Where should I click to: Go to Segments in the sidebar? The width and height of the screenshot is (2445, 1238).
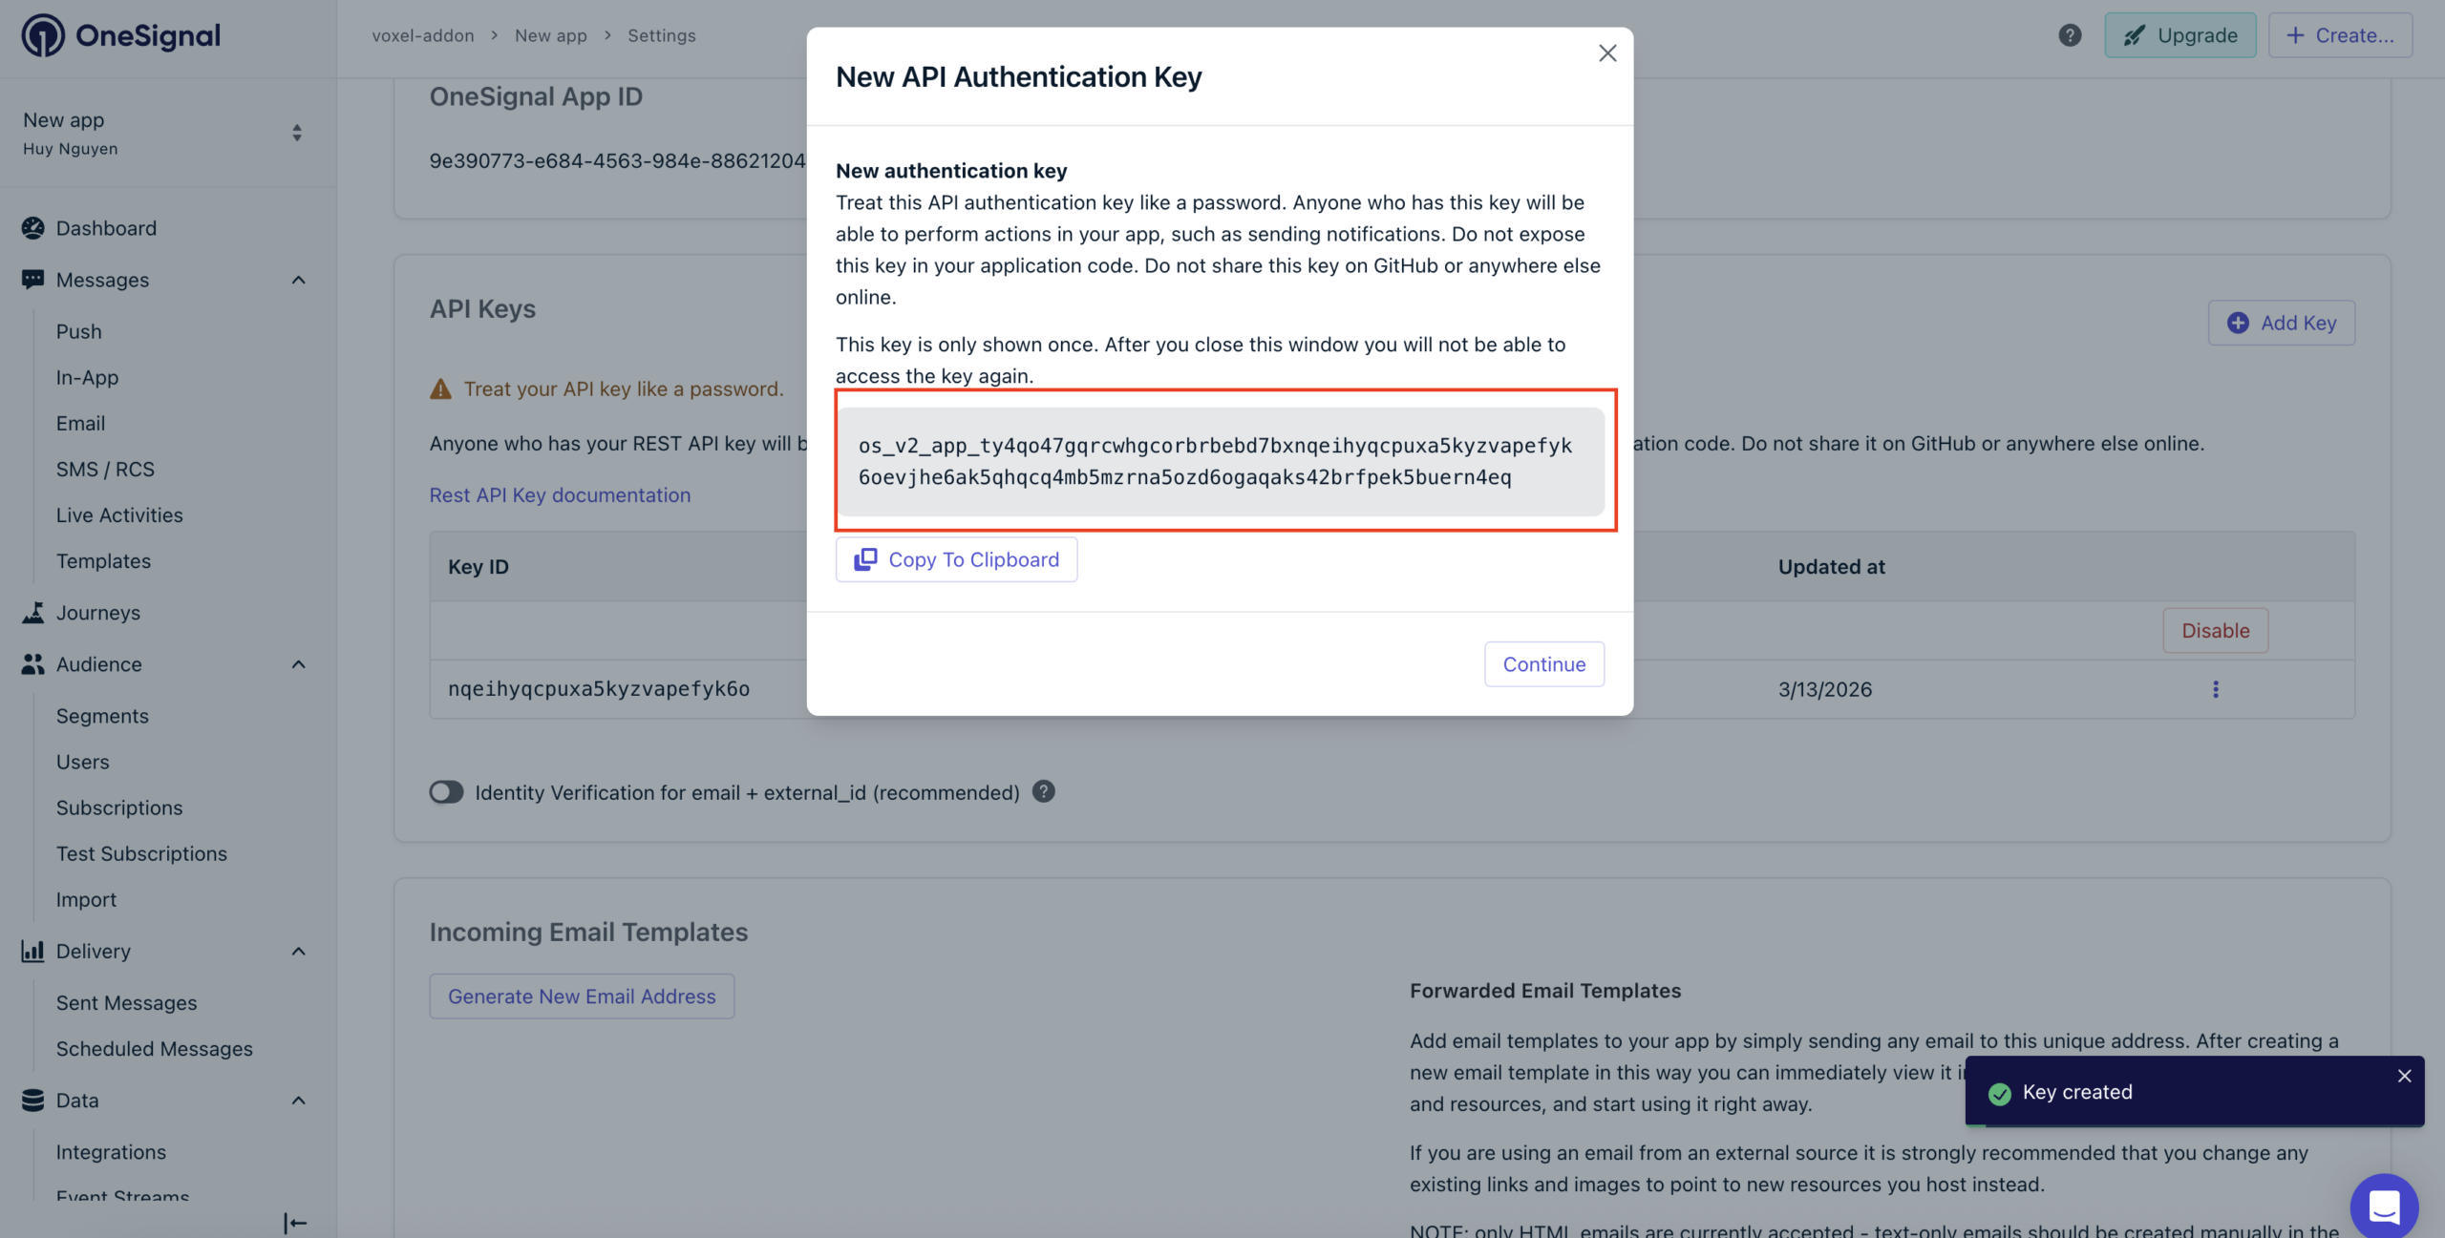pyautogui.click(x=102, y=716)
